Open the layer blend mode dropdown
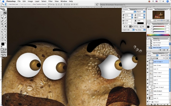This screenshot has height=106, width=171. pyautogui.click(x=152, y=55)
